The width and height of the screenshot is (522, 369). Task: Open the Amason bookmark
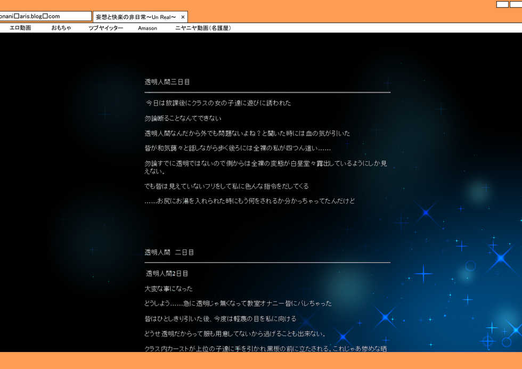tap(148, 28)
